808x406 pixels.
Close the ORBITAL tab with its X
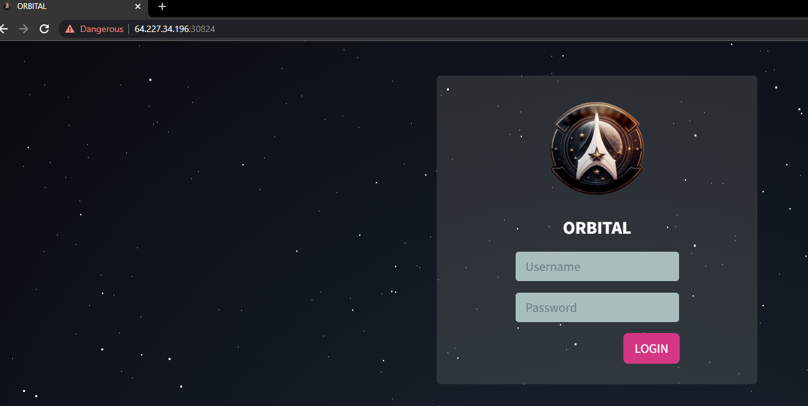pyautogui.click(x=138, y=6)
